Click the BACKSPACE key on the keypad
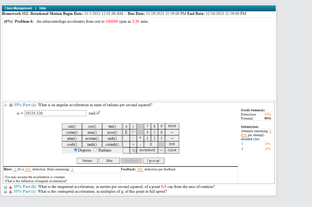The height and width of the screenshot is (207, 312). [147, 150]
